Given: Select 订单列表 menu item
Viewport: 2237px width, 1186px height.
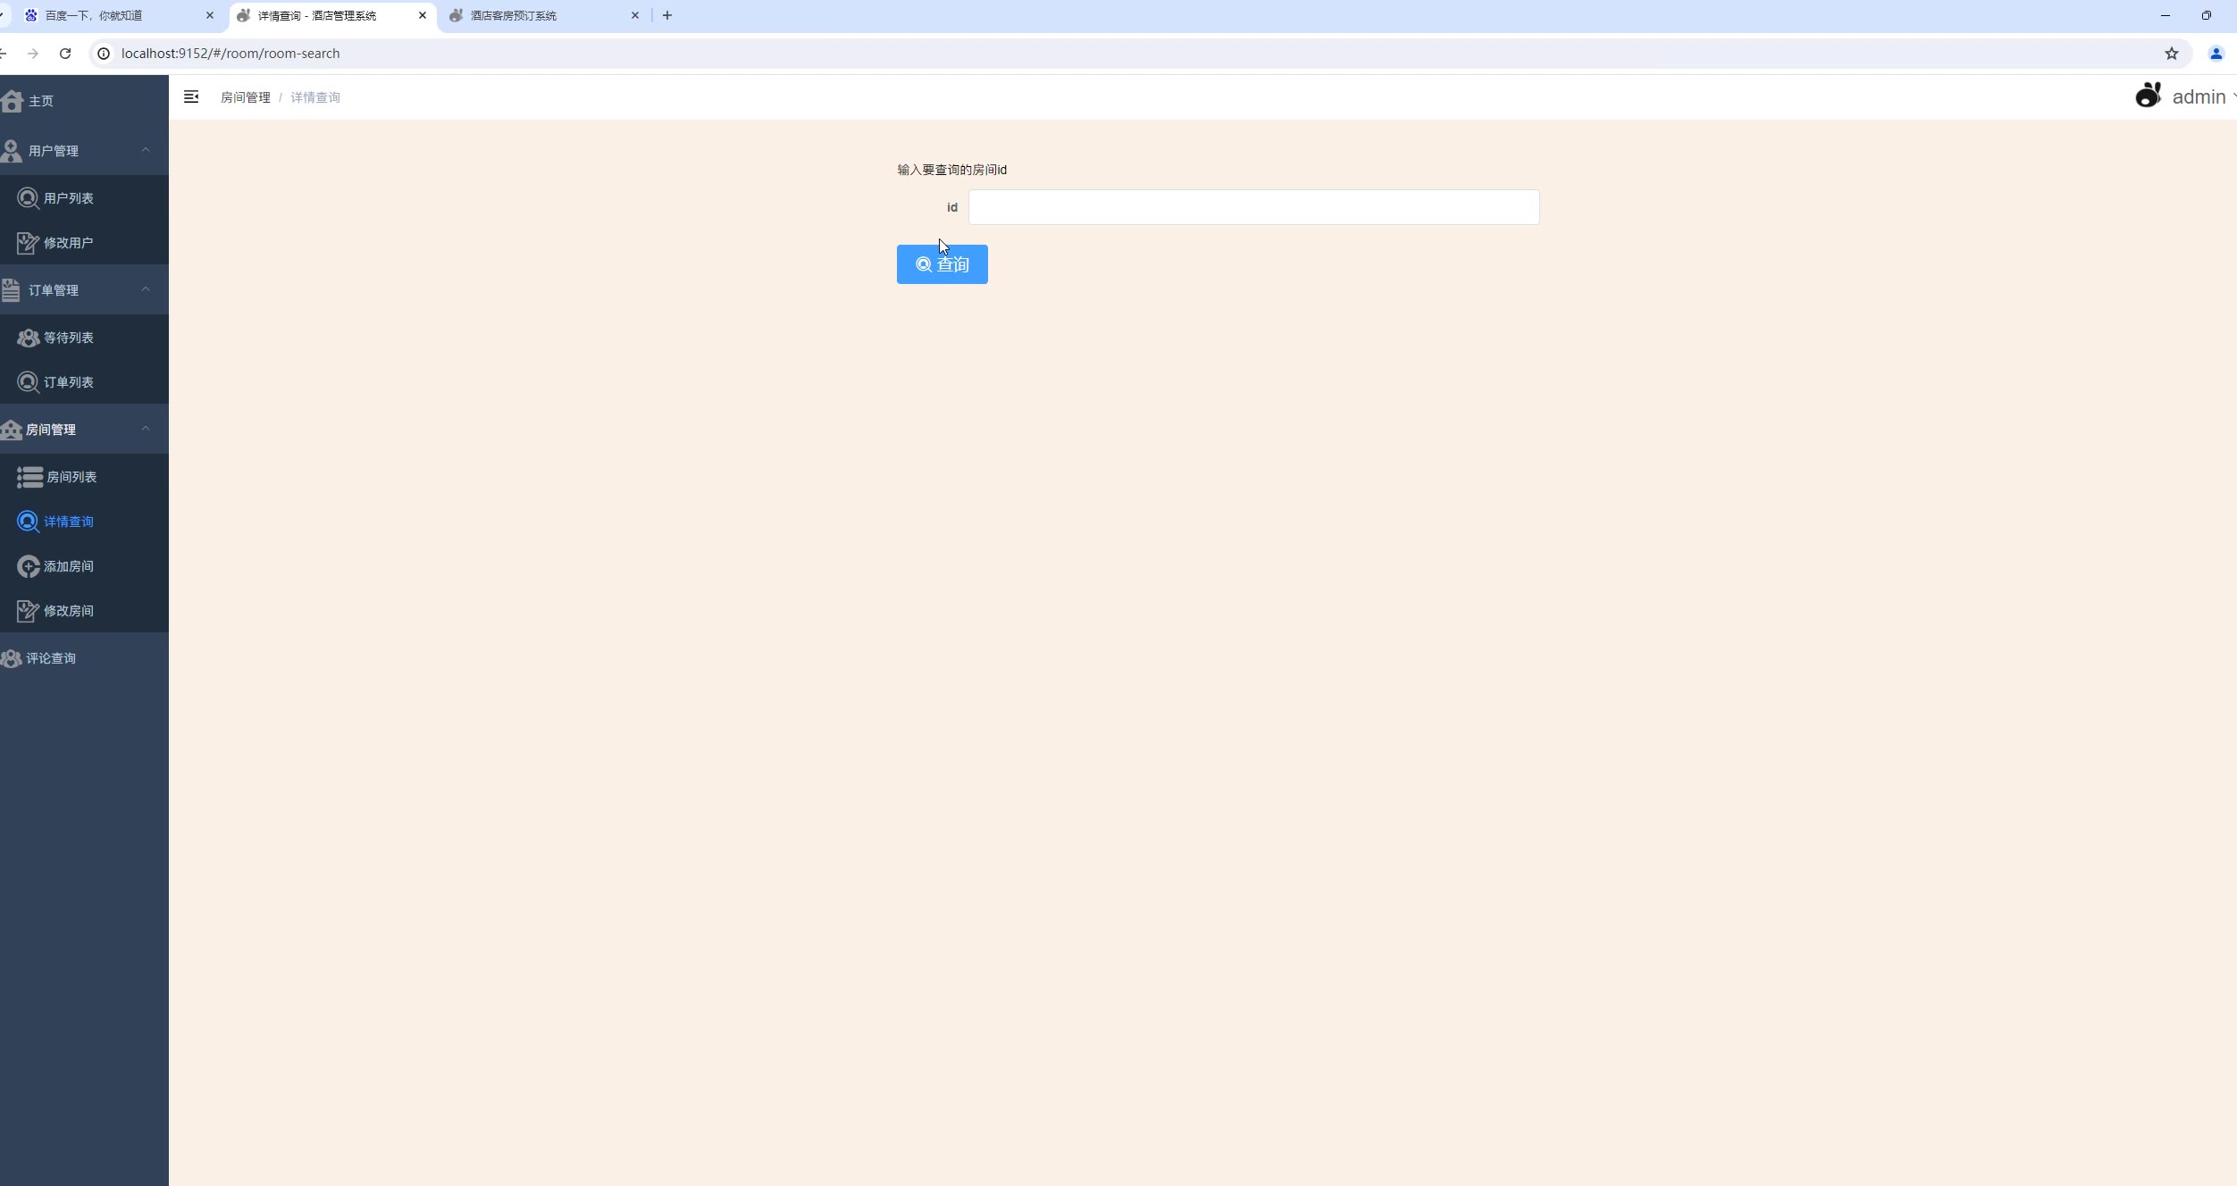Looking at the screenshot, I should pos(68,382).
